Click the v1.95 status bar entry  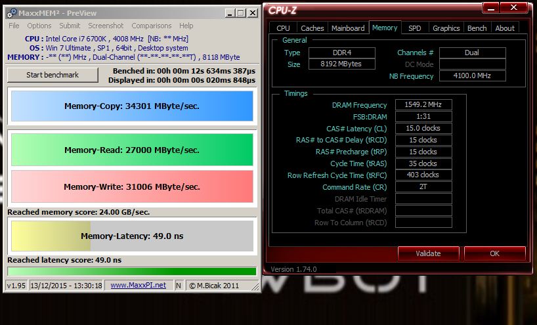coord(16,285)
